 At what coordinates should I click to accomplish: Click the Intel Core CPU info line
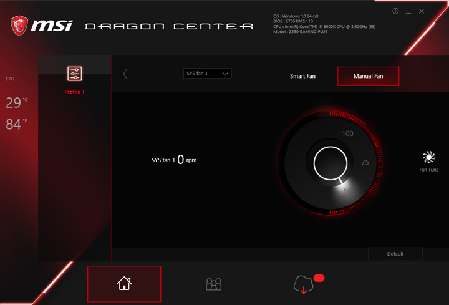click(324, 26)
